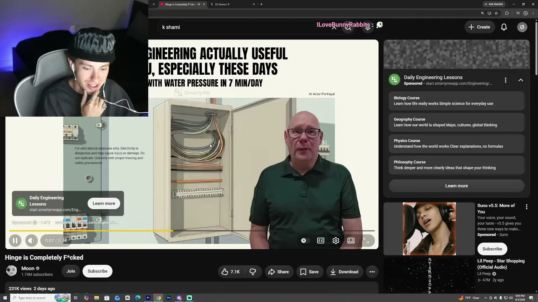
Task: Open File Explorer from the taskbar
Action: pos(96,298)
